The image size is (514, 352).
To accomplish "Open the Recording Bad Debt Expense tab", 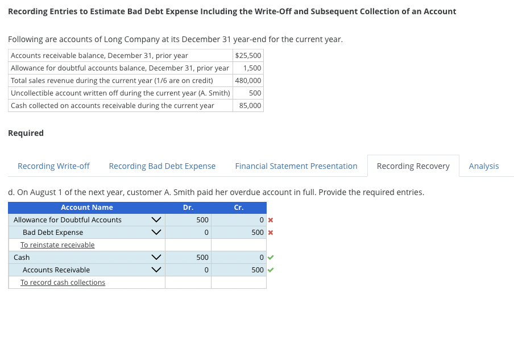I will click(x=162, y=165).
